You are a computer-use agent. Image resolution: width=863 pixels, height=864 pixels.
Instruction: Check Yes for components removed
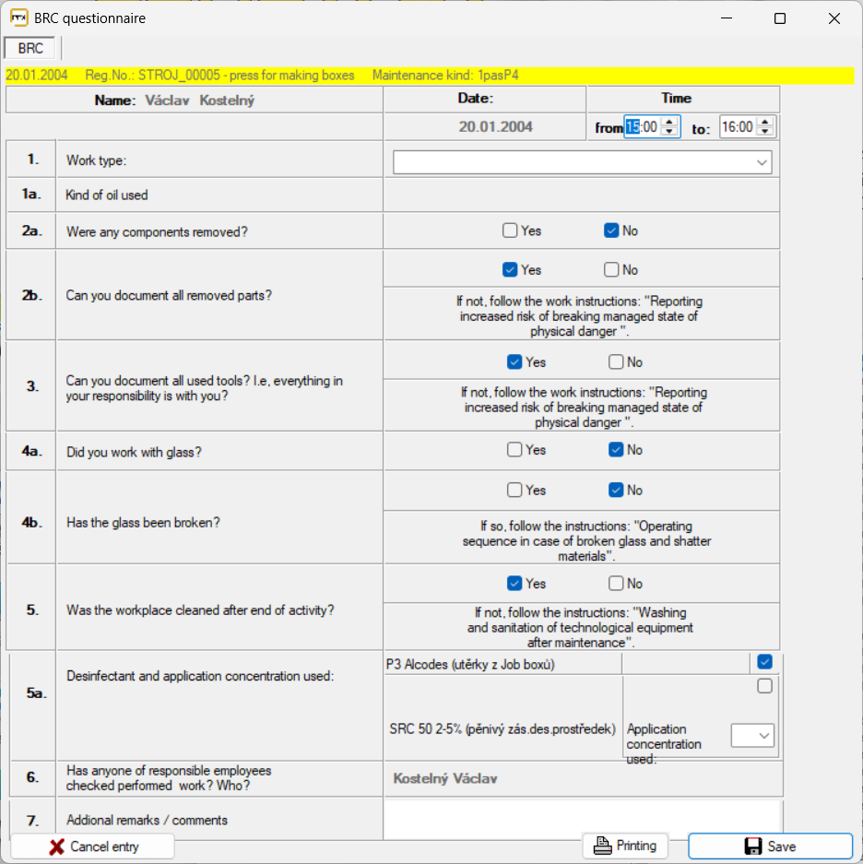pos(510,231)
